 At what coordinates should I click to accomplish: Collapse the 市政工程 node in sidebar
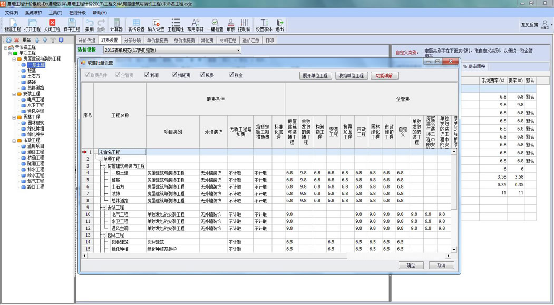14,141
